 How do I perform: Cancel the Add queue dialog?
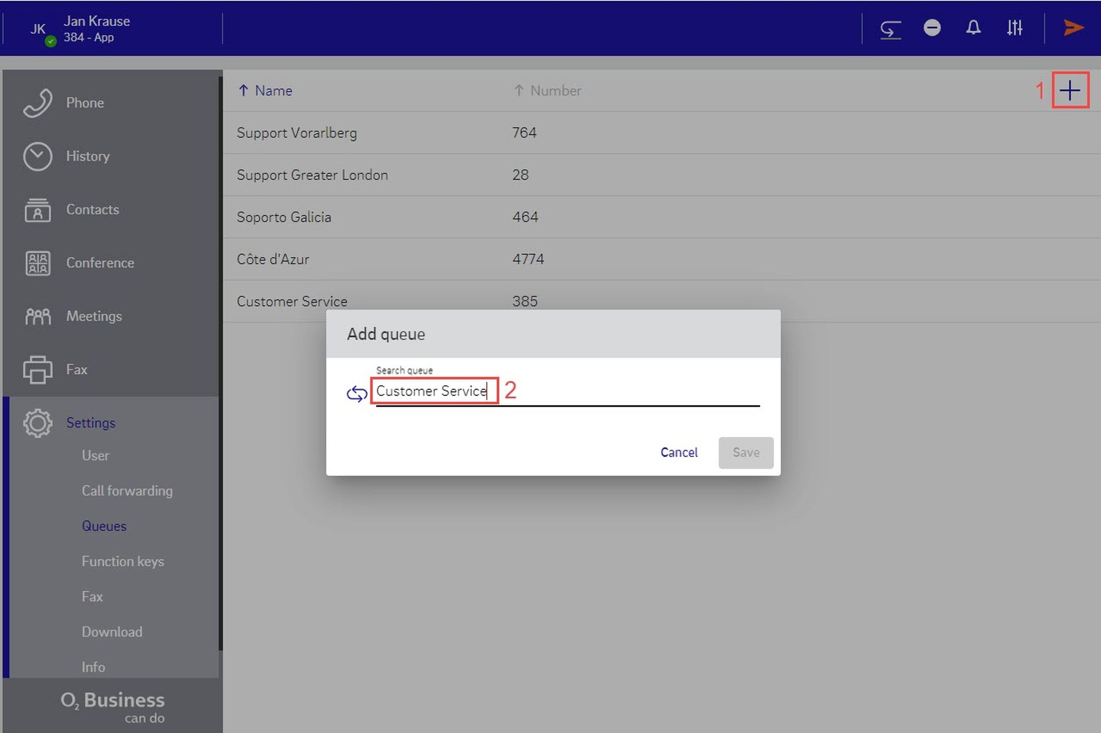click(679, 452)
